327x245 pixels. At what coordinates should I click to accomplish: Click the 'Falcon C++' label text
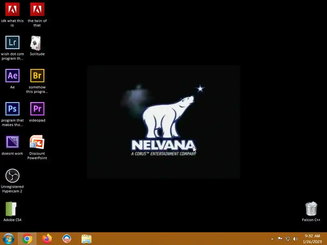(311, 220)
